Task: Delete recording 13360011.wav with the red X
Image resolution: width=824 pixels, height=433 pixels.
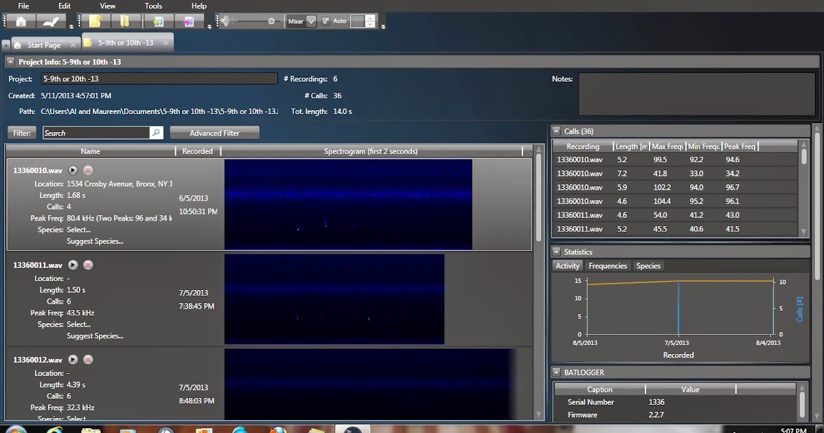Action: pos(88,265)
